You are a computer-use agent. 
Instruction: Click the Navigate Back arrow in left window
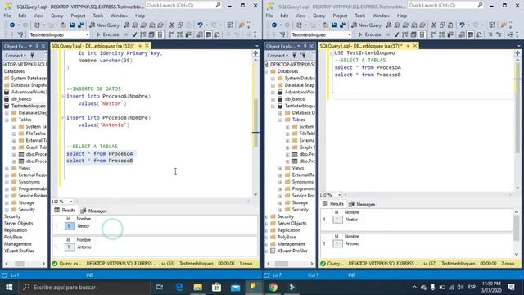pos(12,25)
